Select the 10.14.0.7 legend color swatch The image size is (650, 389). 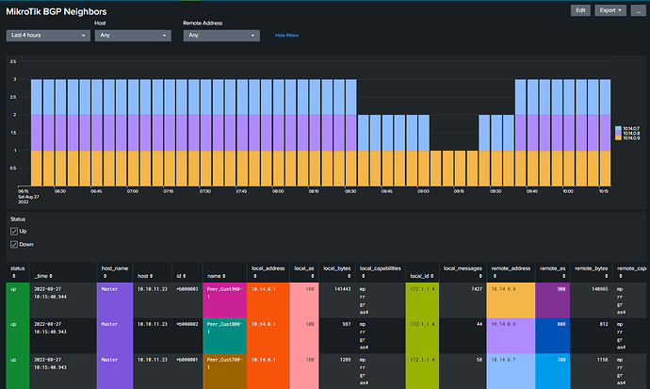(618, 129)
